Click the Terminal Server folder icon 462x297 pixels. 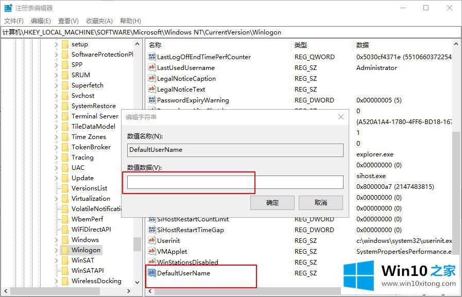click(65, 116)
